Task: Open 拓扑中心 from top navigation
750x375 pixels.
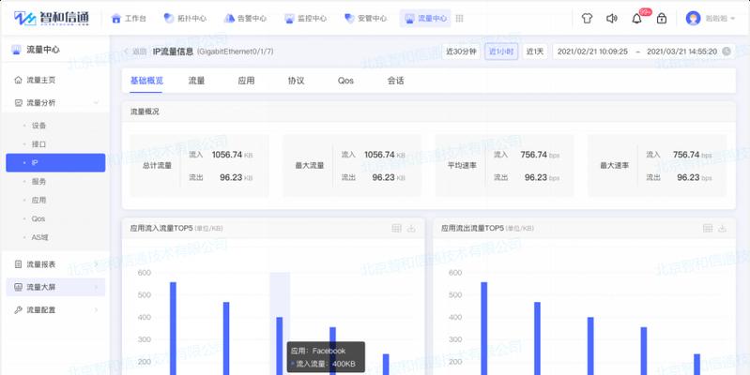Action: coord(185,19)
